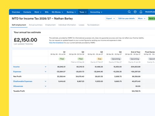
Task: Click the Q4 Upcoming status badge
Action: [116, 59]
